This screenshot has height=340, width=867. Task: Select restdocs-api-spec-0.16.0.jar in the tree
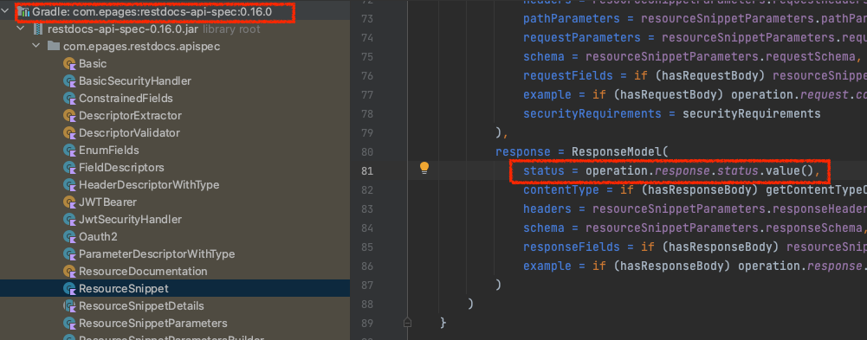123,29
